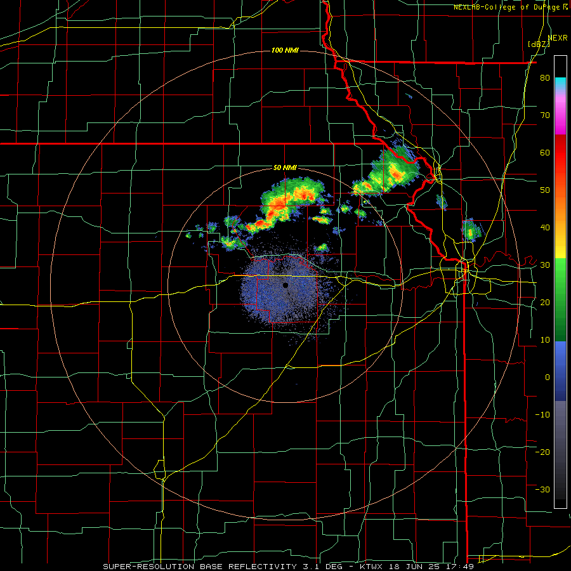Click the NEXR label above the scale

tap(558, 38)
